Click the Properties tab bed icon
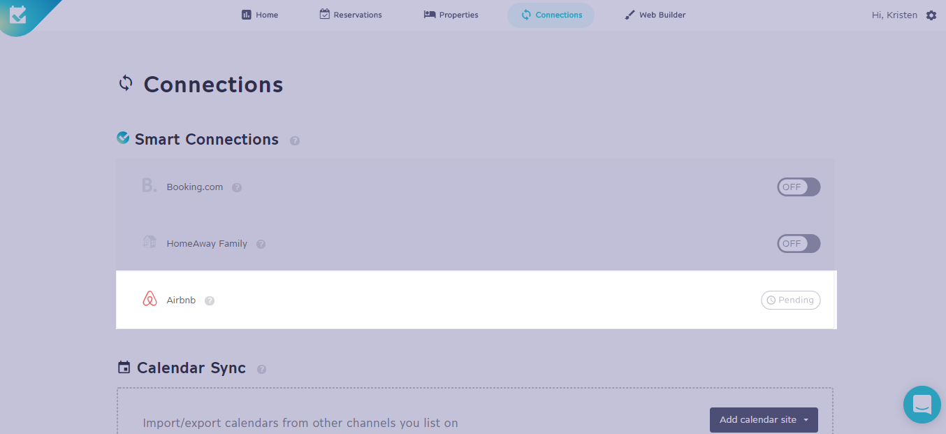Viewport: 946px width, 434px height. pos(430,15)
